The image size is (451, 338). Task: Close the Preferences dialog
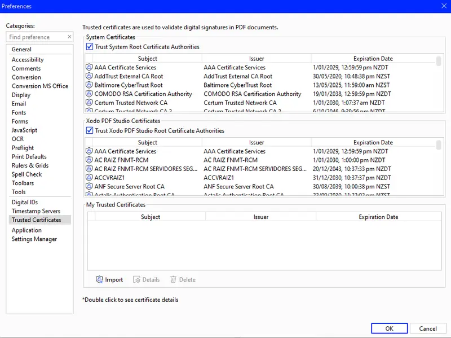click(x=444, y=6)
